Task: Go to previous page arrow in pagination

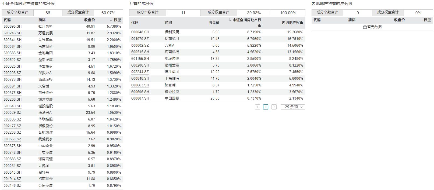Action: 257,107
